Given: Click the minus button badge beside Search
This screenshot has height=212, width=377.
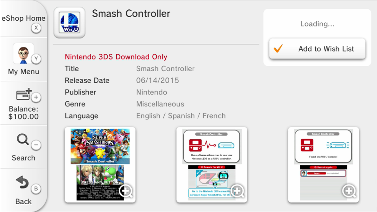Looking at the screenshot, I should [x=36, y=145].
